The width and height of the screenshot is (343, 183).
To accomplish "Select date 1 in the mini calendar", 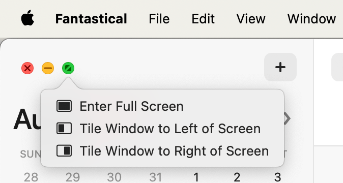I will click(196, 177).
